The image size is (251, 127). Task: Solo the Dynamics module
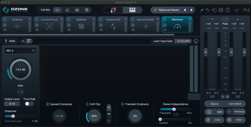coord(5,25)
